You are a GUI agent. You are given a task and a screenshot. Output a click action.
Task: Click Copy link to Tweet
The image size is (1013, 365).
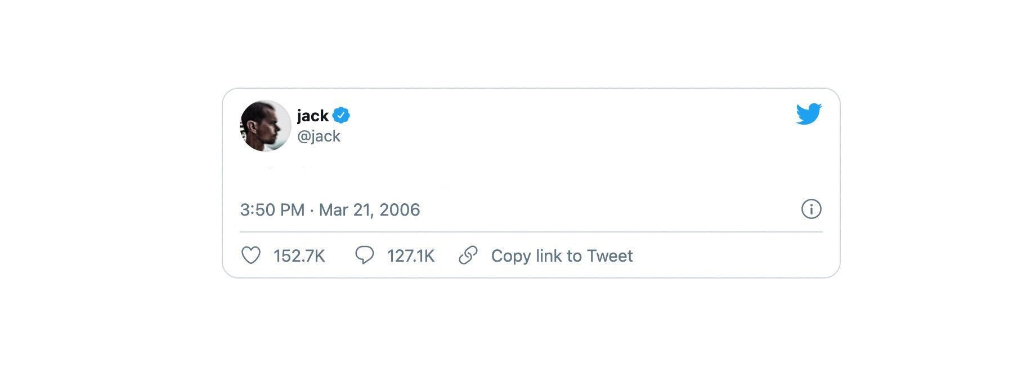pos(562,255)
